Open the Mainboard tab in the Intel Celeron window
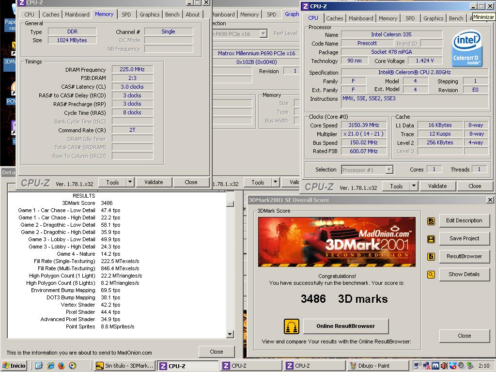This screenshot has height=372, width=496. tap(361, 18)
